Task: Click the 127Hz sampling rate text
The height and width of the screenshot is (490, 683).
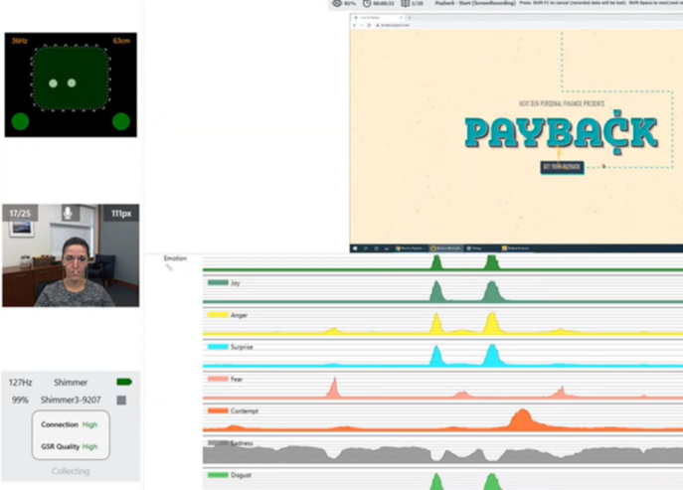Action: coord(21,383)
